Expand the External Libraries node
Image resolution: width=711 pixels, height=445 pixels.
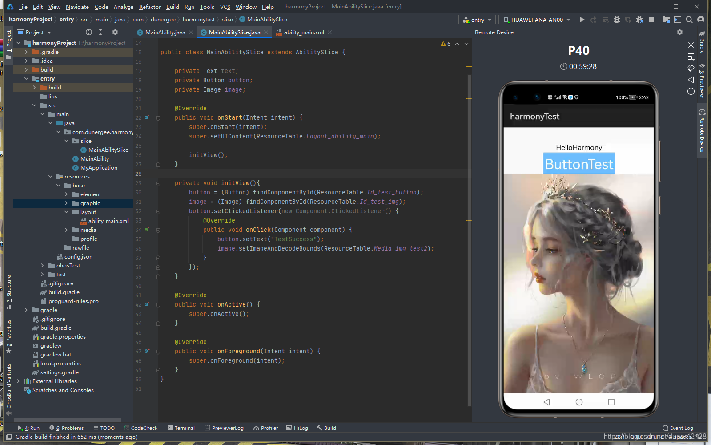tap(18, 381)
